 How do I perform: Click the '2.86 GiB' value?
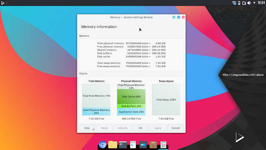click(x=160, y=43)
